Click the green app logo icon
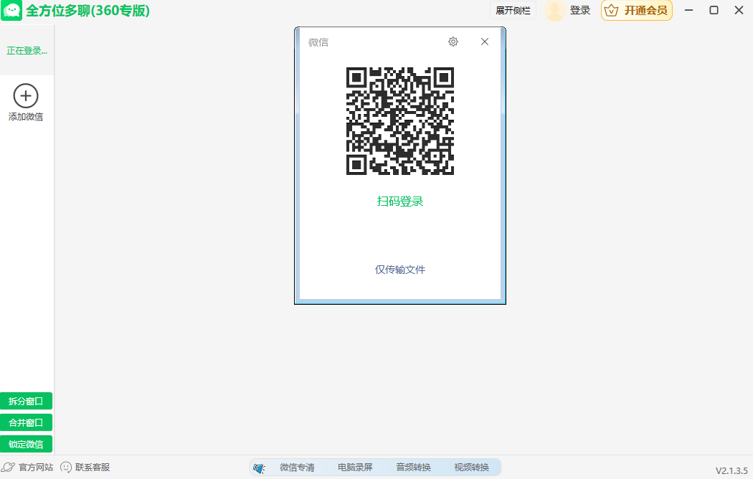The height and width of the screenshot is (479, 753). (11, 11)
